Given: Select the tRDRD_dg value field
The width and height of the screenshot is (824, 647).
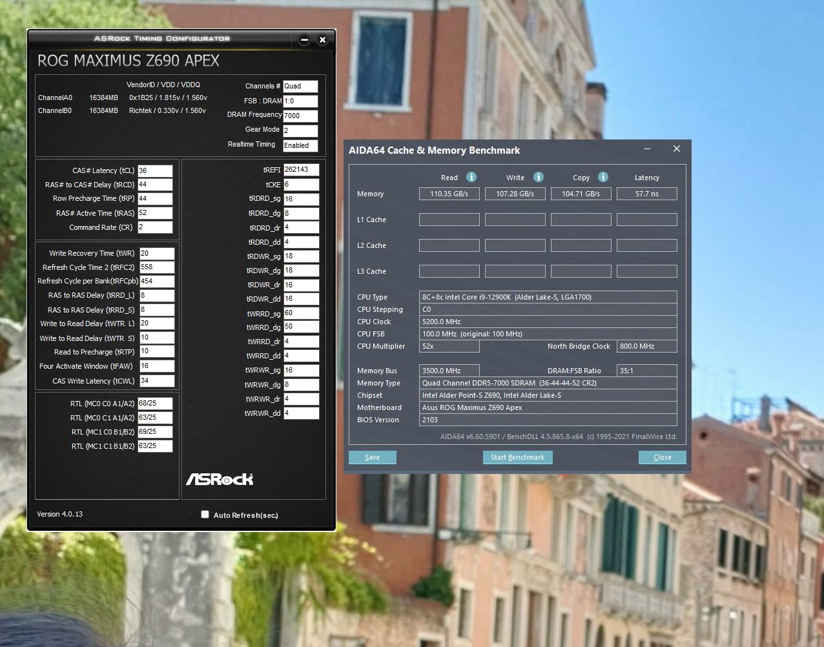Looking at the screenshot, I should 301,213.
